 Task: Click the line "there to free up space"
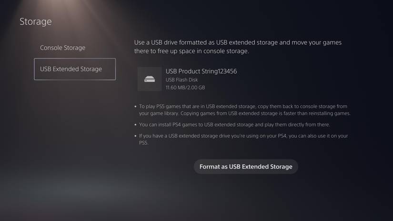point(191,51)
